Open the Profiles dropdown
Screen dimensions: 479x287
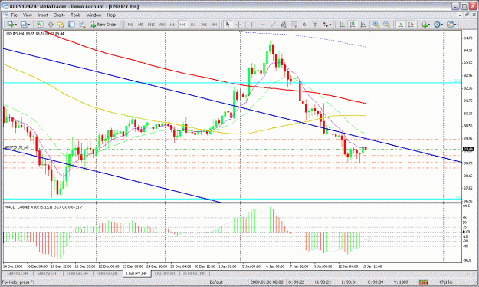[x=25, y=25]
